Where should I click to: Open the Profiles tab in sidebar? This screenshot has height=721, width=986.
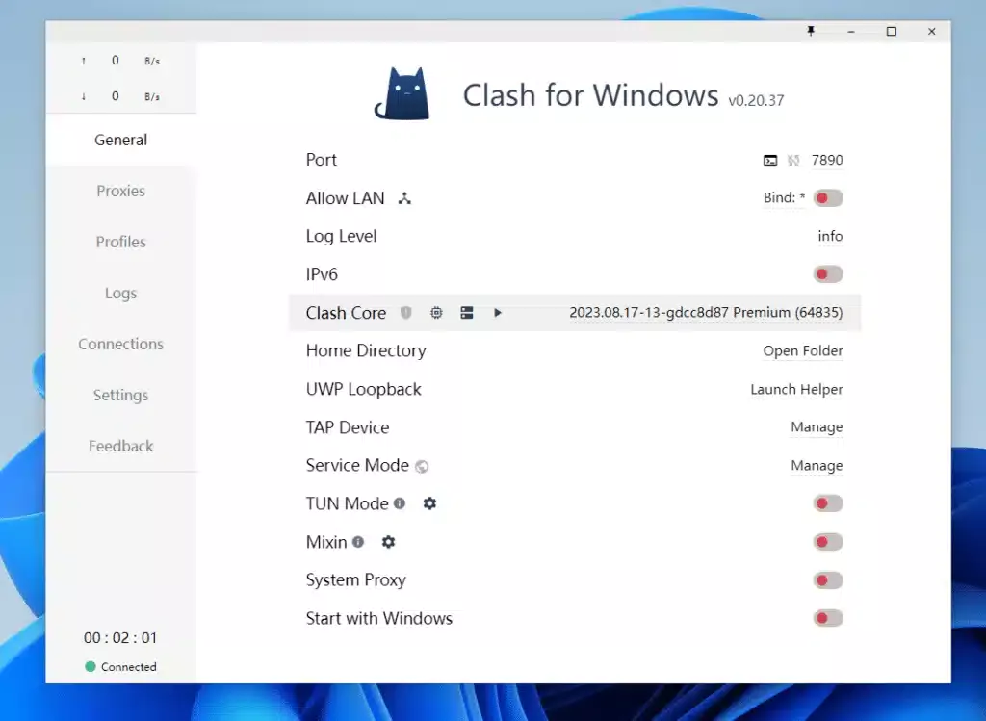click(x=120, y=242)
